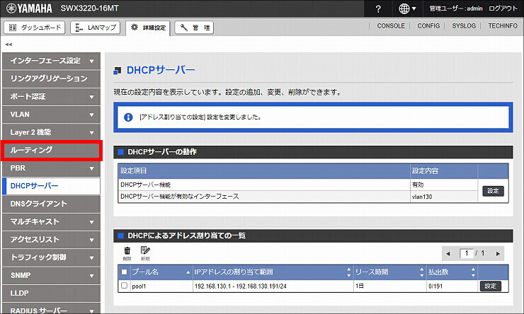This screenshot has width=524, height=314.
Task: Expand マルチキャスト menu arrow
Action: pyautogui.click(x=91, y=222)
